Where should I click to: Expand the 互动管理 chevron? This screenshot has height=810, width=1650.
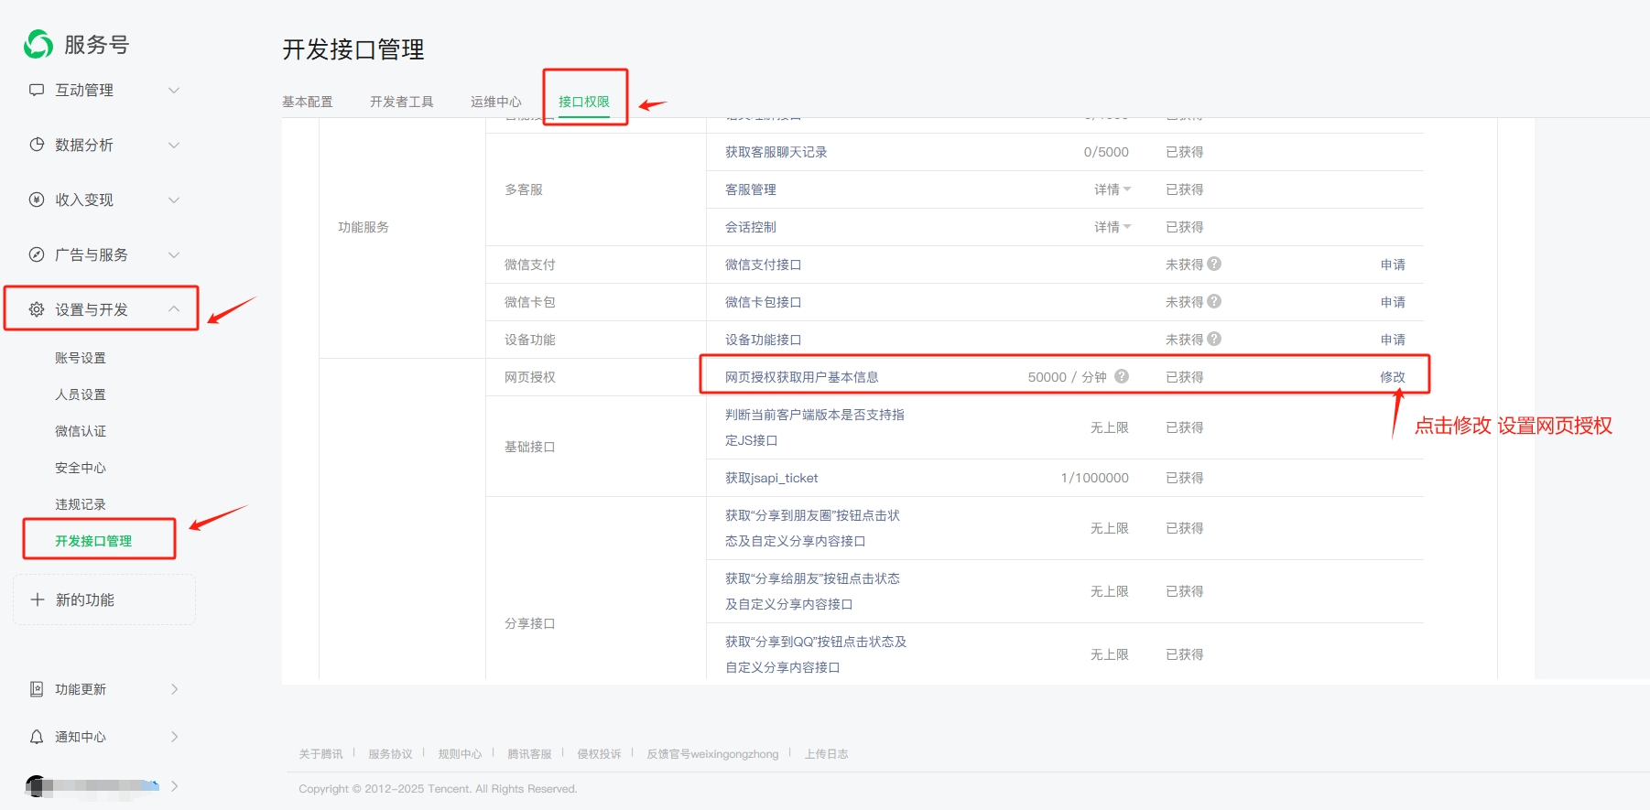point(174,90)
